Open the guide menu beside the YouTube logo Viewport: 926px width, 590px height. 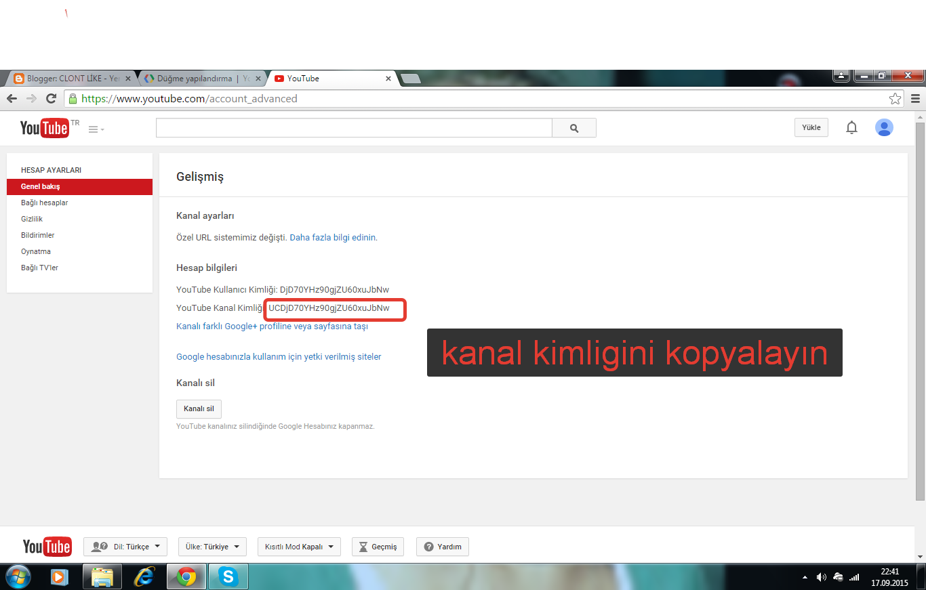pos(96,129)
